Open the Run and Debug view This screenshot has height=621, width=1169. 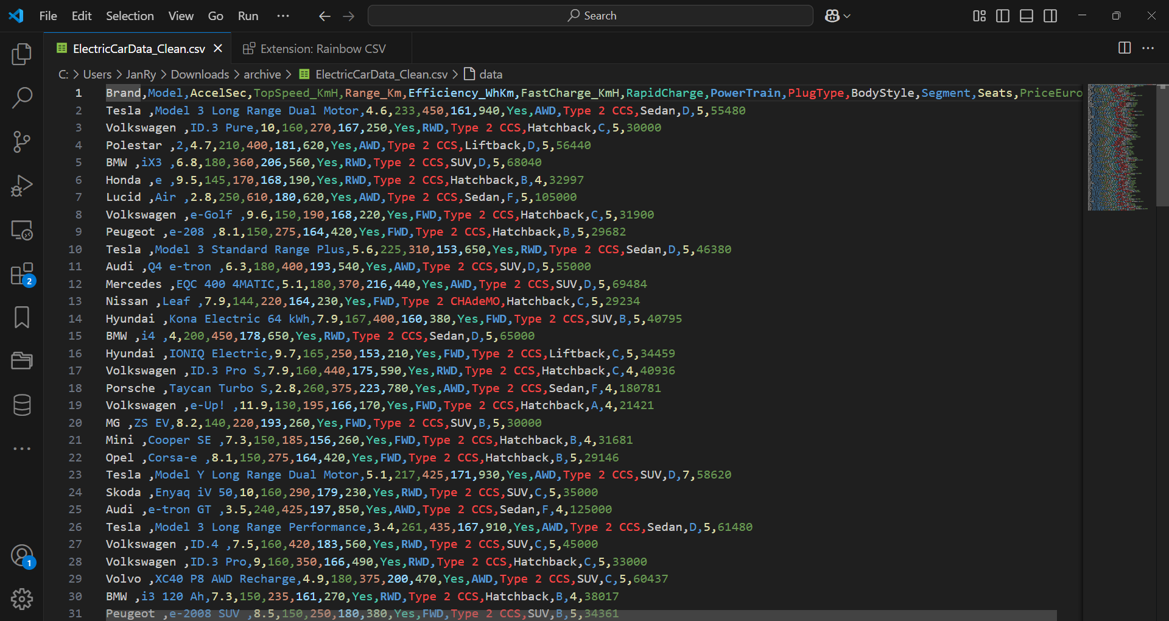(x=22, y=186)
